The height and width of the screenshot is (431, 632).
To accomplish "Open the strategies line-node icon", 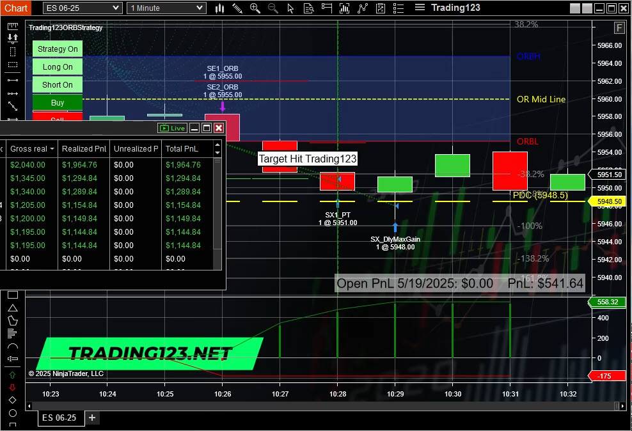I will coord(363,8).
